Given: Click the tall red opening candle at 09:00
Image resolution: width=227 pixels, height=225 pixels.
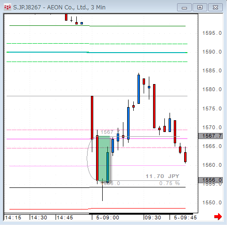Looking at the screenshot, I should click(x=92, y=117).
